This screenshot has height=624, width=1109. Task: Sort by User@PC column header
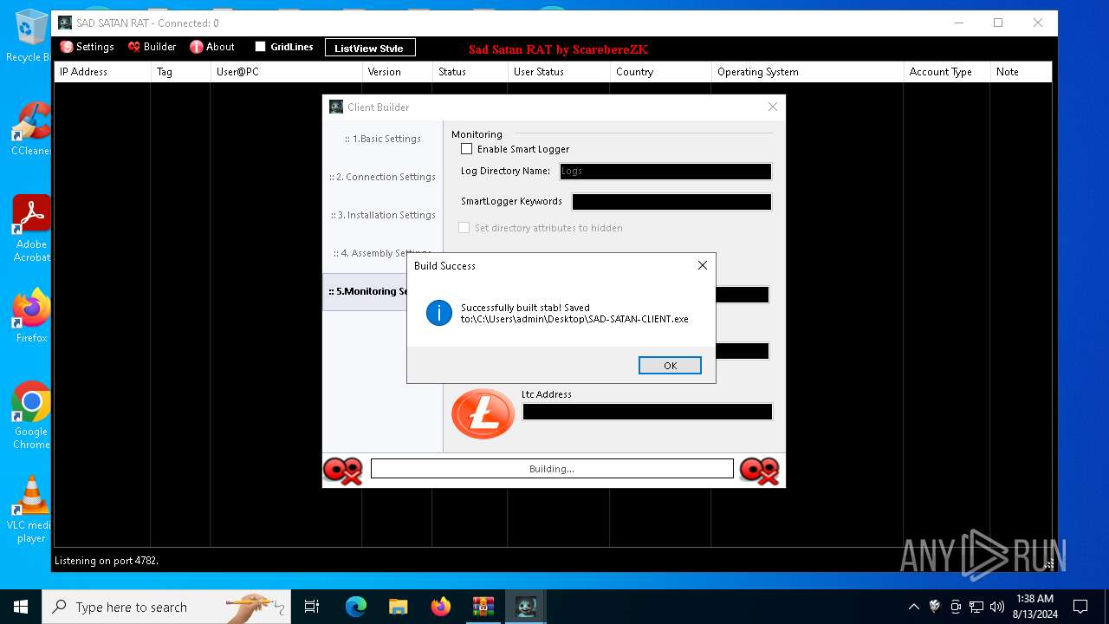[286, 72]
